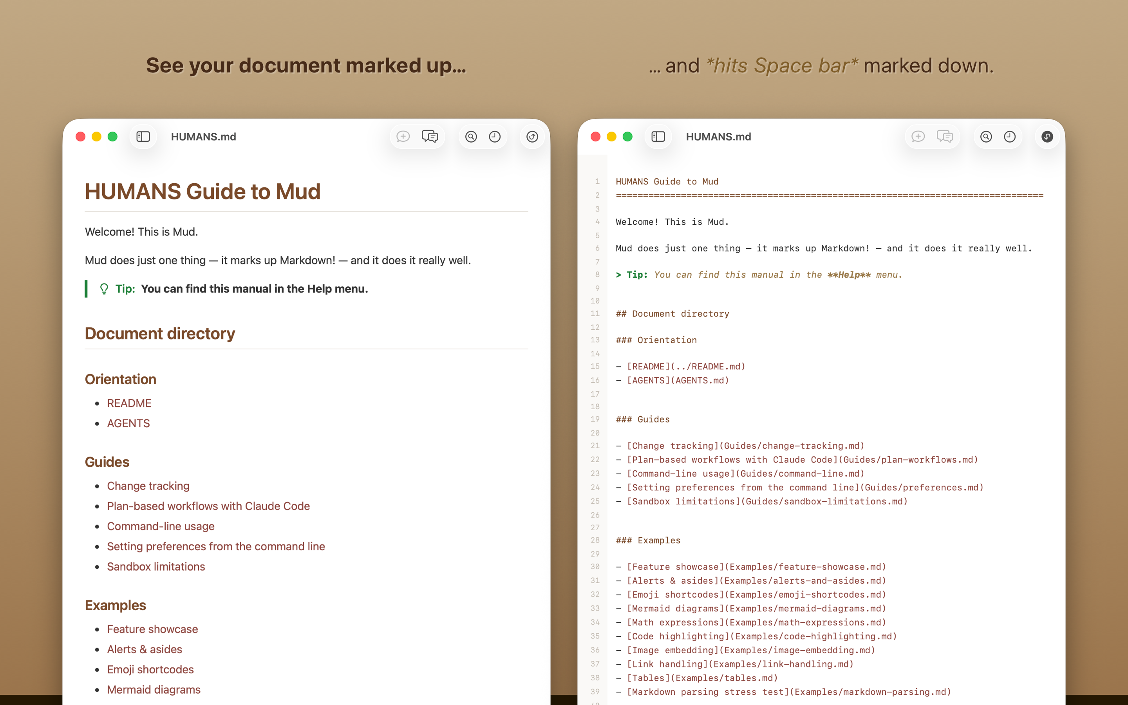Click the tip text 'You can find this manual in the Help menu.'
The height and width of the screenshot is (705, 1128).
[255, 289]
